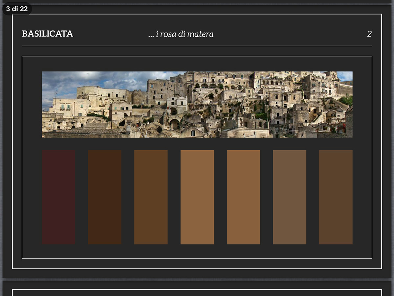Pick the rightmost brown swatch
The width and height of the screenshot is (394, 296).
336,197
